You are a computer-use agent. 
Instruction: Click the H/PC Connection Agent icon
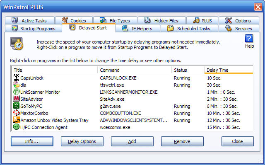17,127
